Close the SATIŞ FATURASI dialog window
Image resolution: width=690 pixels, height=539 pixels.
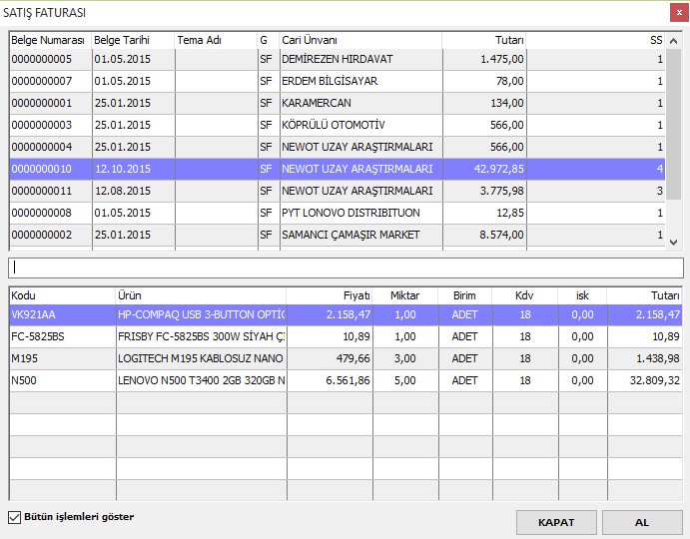(679, 13)
